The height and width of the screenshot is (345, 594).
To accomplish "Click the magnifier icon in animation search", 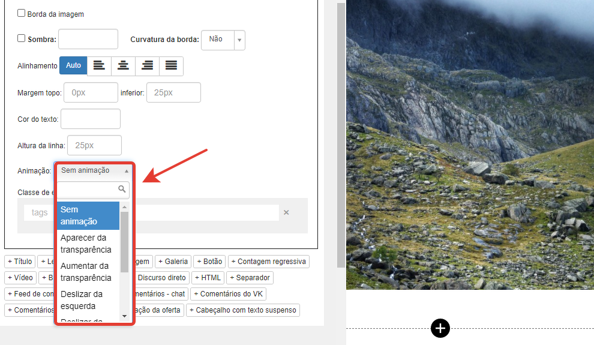I will pos(122,190).
